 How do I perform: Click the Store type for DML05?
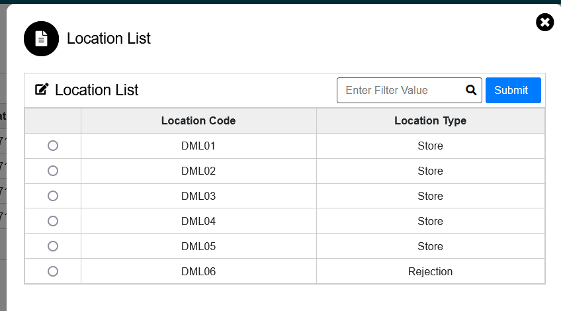[431, 246]
